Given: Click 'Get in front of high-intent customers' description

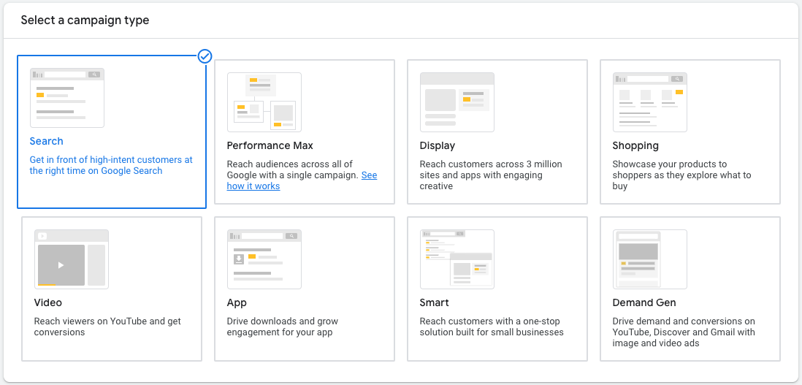Looking at the screenshot, I should pos(111,165).
